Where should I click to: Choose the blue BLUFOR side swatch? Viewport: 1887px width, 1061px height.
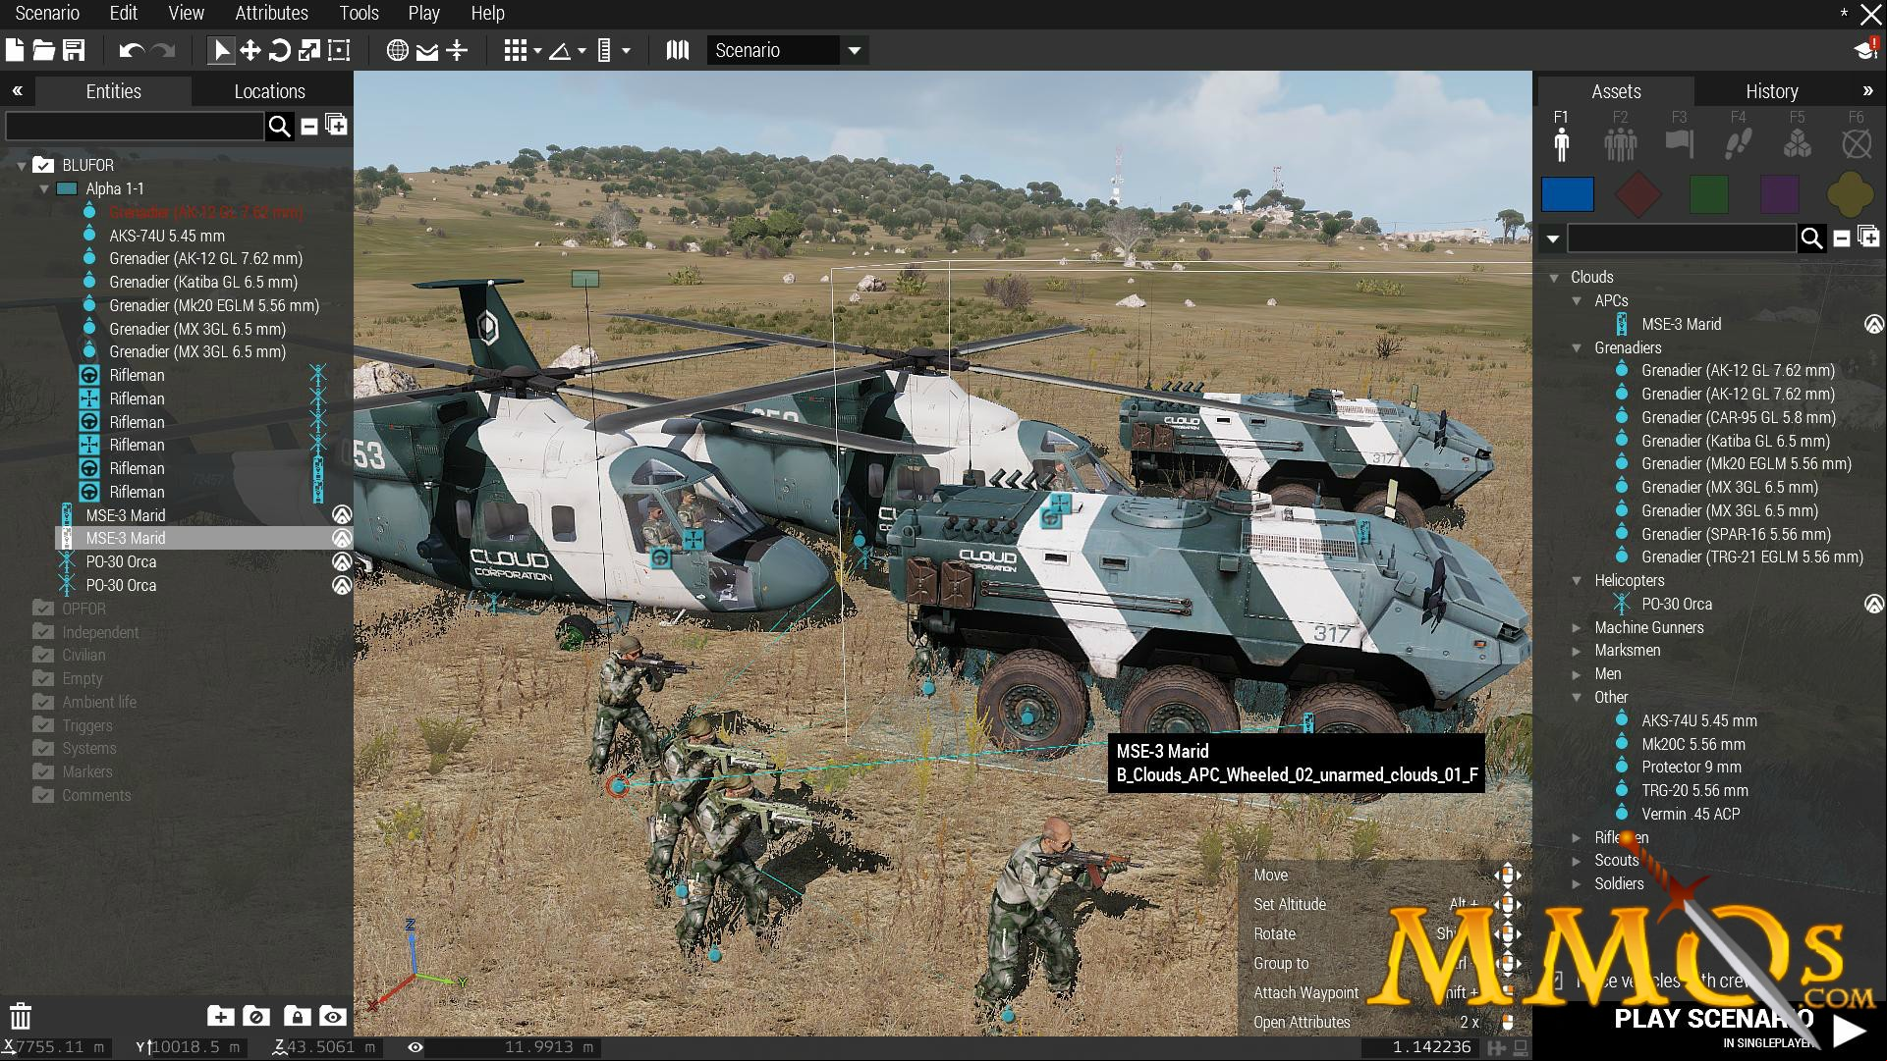click(x=1568, y=194)
